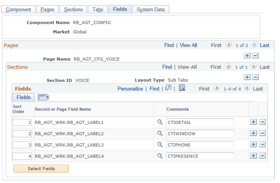This screenshot has width=280, height=183.
Task: Jump to Last page in Pages
Action: tap(264, 45)
